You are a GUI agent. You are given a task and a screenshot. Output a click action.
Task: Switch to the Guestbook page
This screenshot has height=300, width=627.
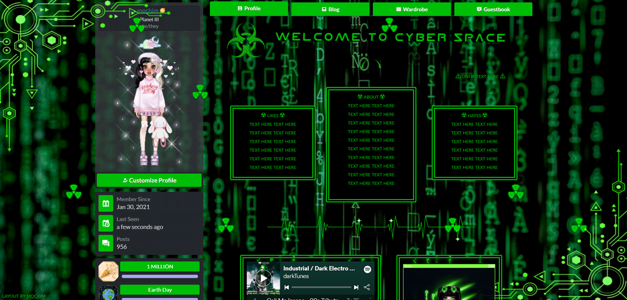[x=493, y=9]
